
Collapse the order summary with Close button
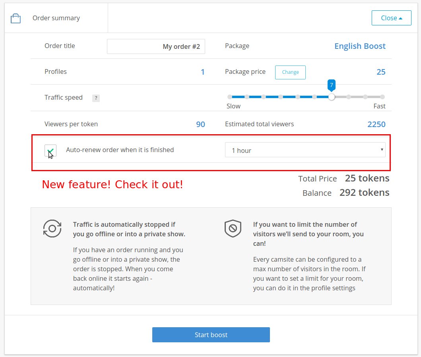[391, 18]
